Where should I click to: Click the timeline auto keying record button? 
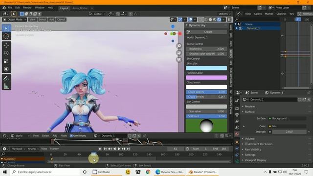[x=100, y=149]
